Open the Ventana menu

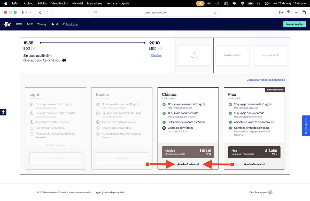click(112, 3)
